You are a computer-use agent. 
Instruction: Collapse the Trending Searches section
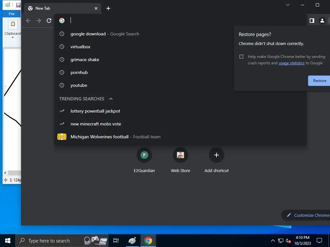click(x=111, y=99)
